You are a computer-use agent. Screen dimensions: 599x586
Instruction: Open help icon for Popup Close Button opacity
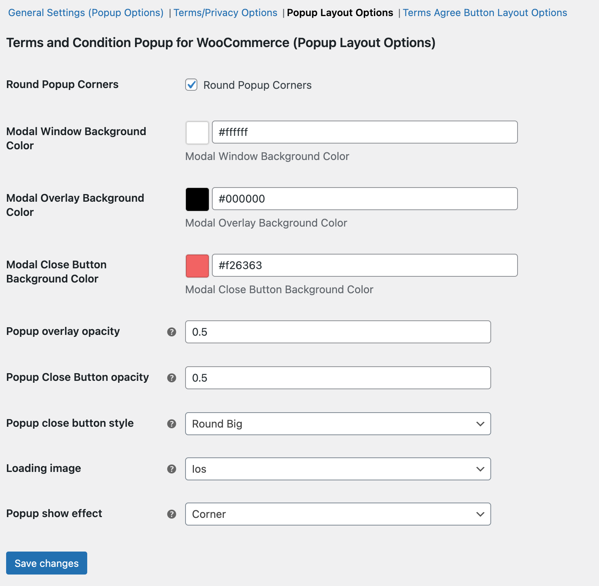pyautogui.click(x=172, y=378)
